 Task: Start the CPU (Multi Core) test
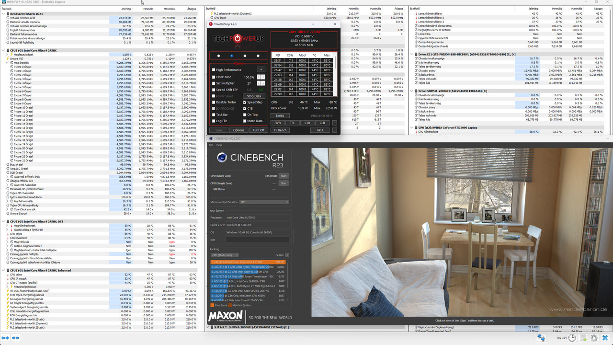pos(284,176)
